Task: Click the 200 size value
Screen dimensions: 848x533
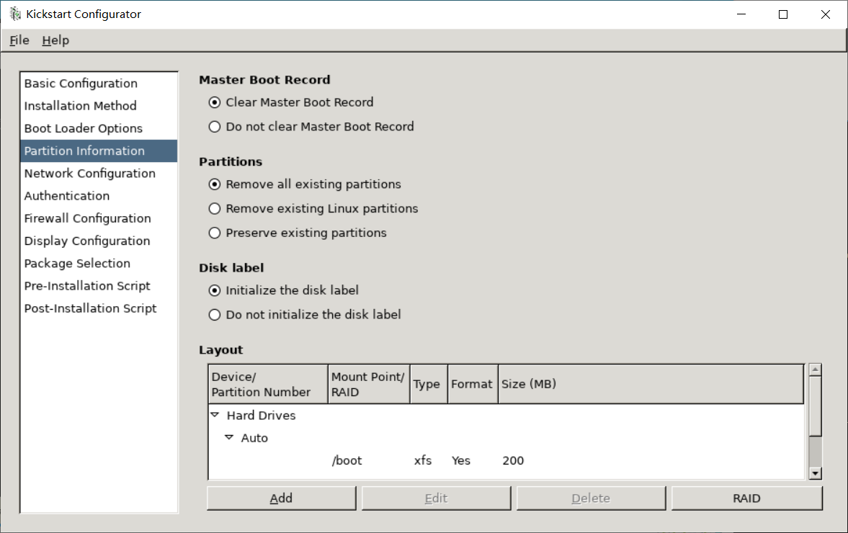Action: 513,460
